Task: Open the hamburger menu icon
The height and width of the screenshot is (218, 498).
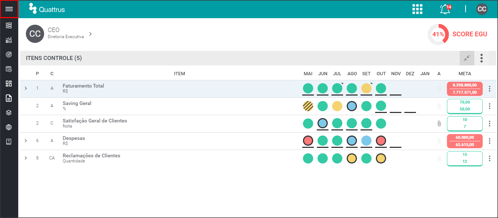Action: [x=9, y=9]
